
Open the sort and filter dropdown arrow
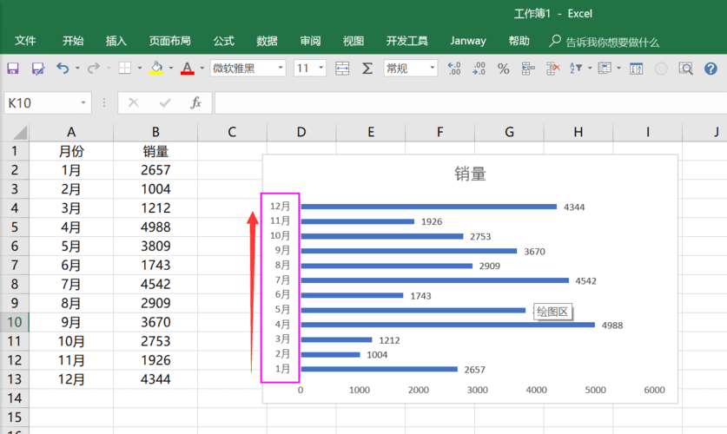590,69
